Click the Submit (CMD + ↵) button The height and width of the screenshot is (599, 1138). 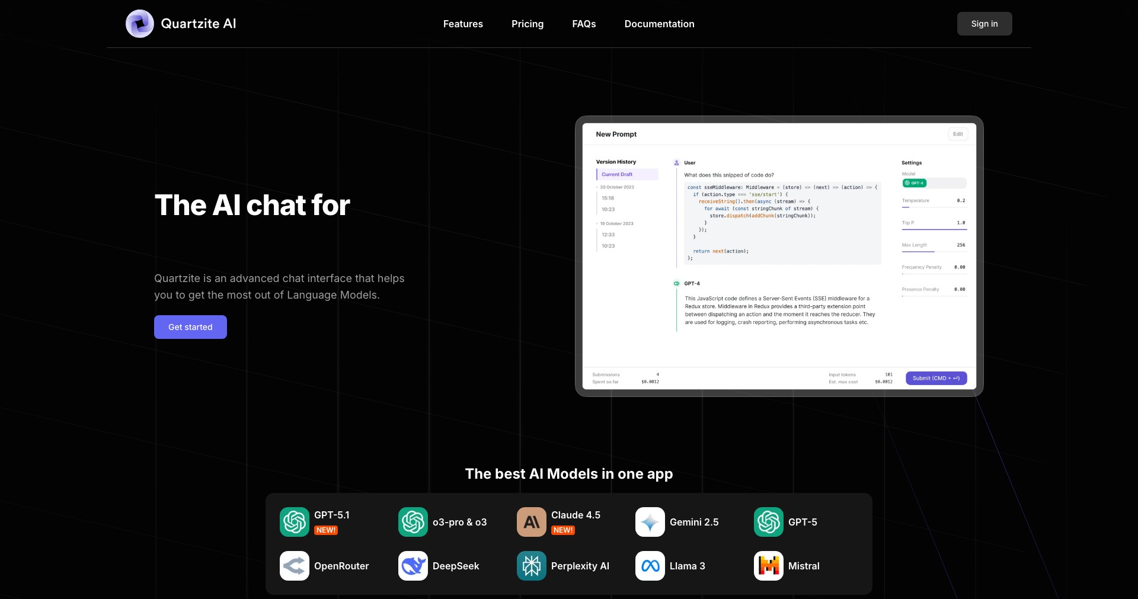click(936, 378)
